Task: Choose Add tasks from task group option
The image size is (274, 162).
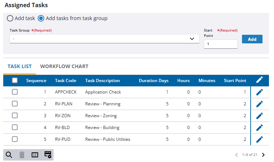Action: (x=41, y=18)
